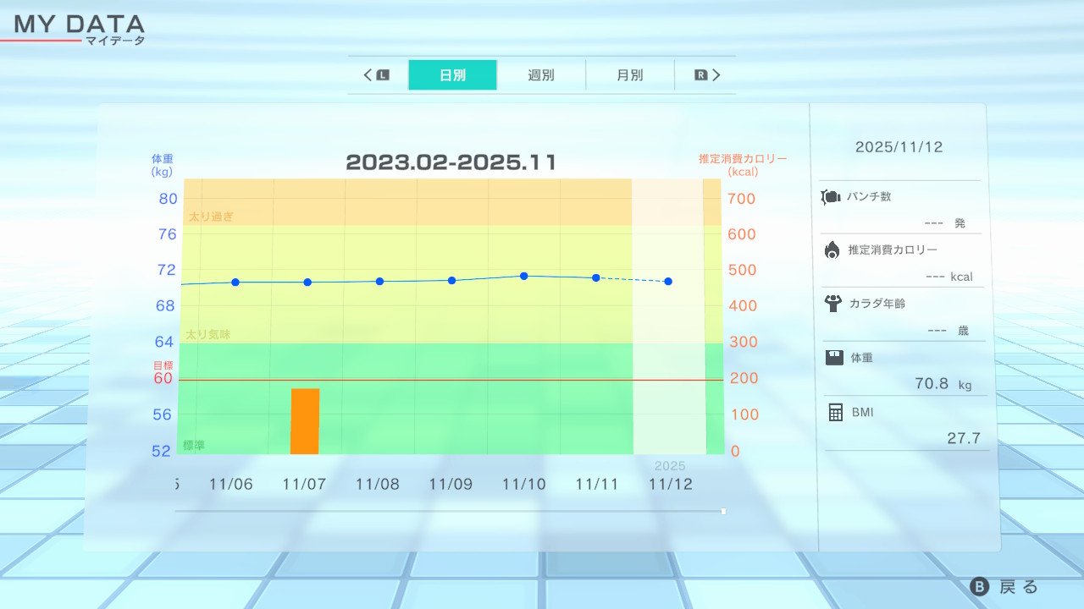Click the 11/06 weight data point
Image resolution: width=1084 pixels, height=609 pixels.
pyautogui.click(x=235, y=282)
